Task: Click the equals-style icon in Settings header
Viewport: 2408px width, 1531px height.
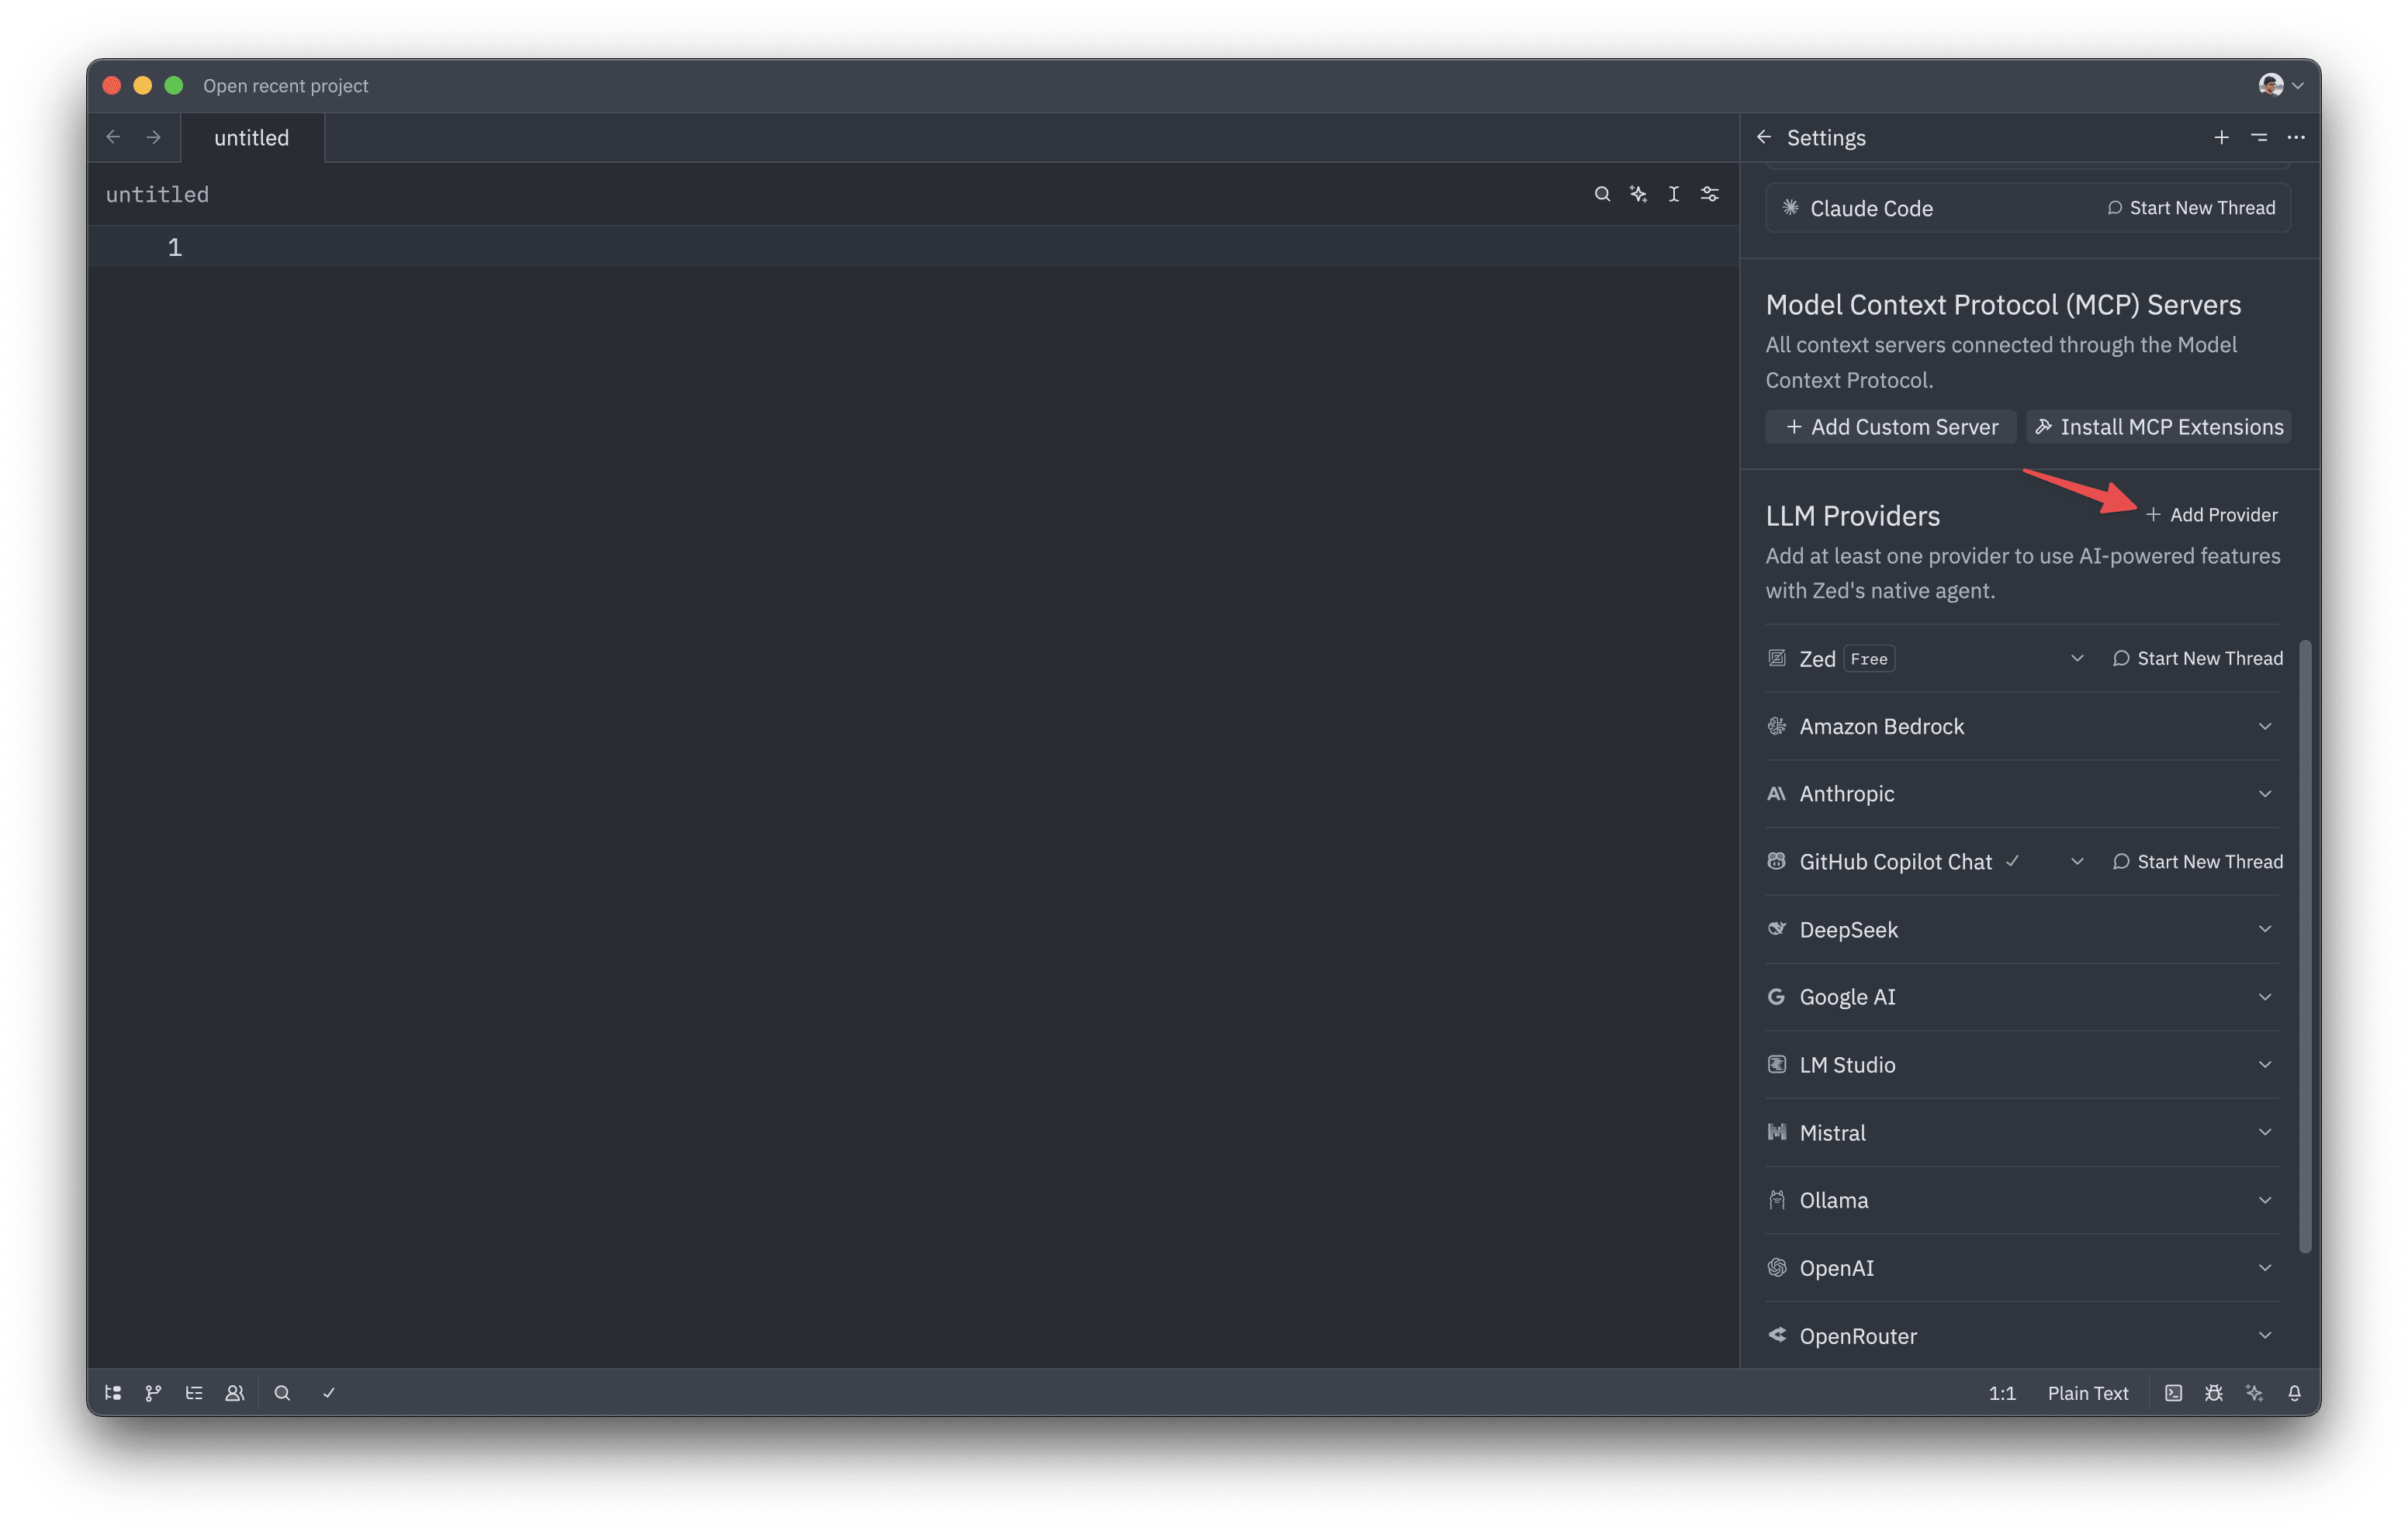Action: click(2259, 137)
